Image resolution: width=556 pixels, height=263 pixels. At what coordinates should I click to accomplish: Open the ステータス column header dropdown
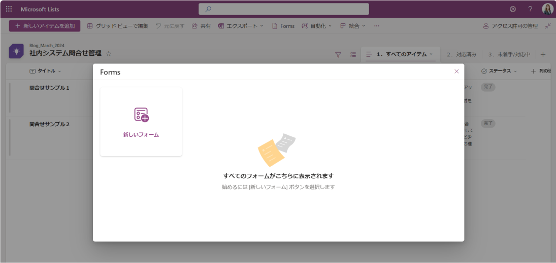click(499, 71)
